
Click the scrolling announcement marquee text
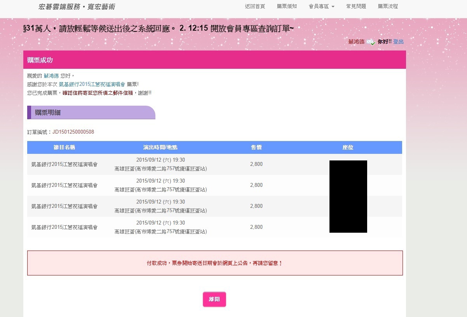point(159,29)
